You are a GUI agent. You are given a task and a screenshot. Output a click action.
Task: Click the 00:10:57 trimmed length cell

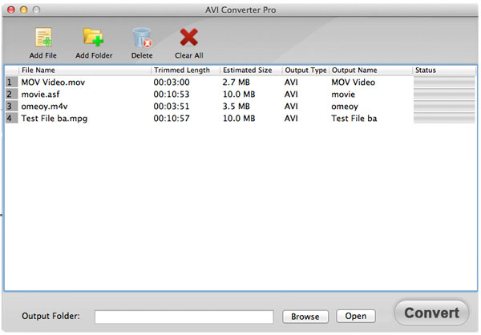[172, 118]
